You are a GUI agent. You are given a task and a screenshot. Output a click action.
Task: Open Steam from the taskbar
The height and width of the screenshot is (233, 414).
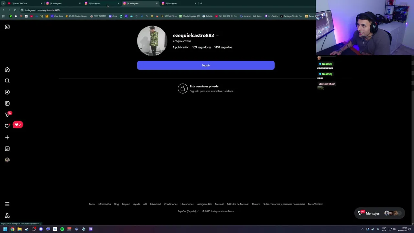(27, 229)
